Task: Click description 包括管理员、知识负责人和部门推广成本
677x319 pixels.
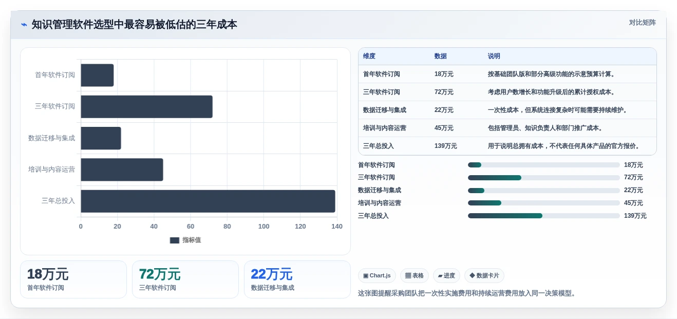Action: tap(546, 128)
